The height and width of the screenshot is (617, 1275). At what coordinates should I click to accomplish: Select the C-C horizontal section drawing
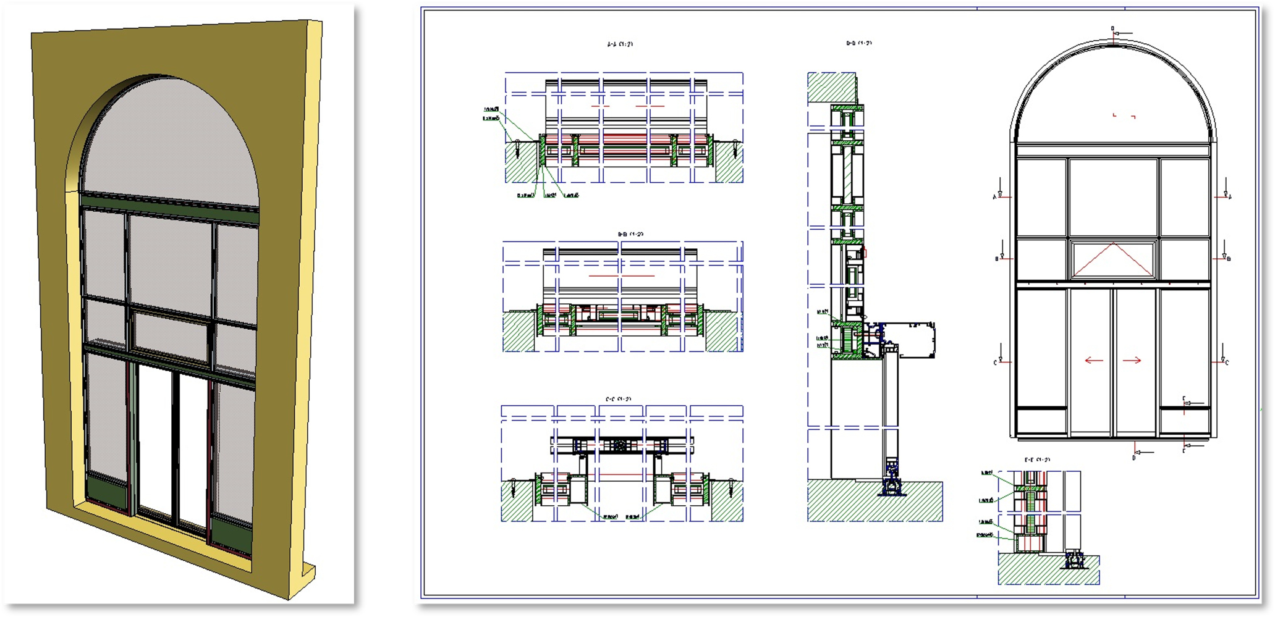pyautogui.click(x=622, y=463)
